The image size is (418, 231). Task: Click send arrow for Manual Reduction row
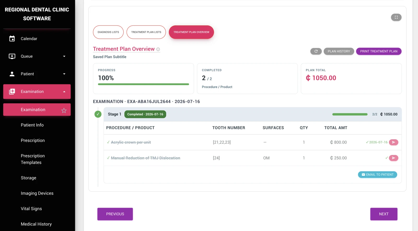[393, 158]
